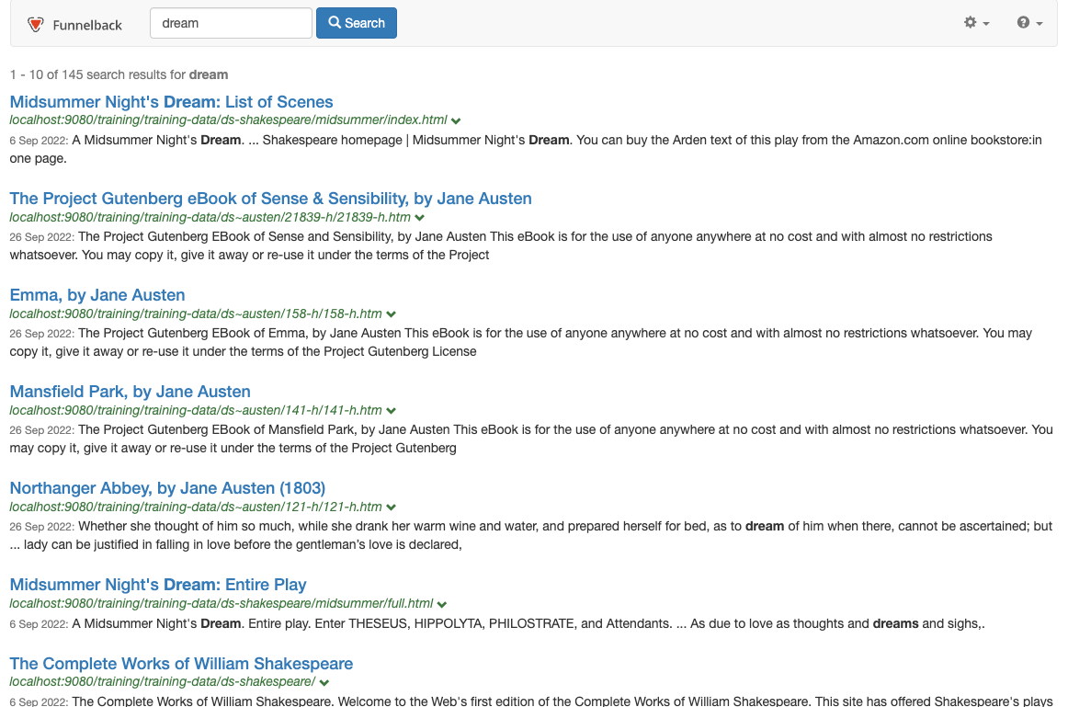
Task: Open "Midsummer Night's Dream: List of Scenes"
Action: tap(171, 101)
